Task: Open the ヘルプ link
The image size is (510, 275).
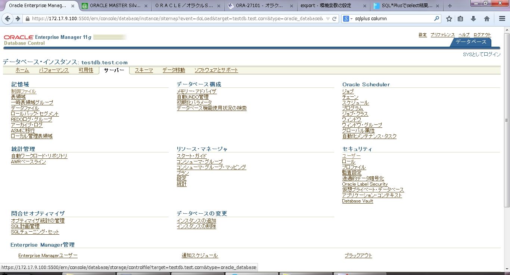Action: tap(464, 35)
